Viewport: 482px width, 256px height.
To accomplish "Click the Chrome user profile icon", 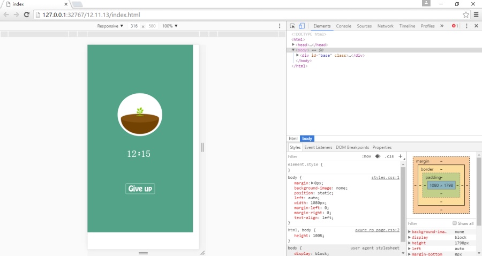I will 426,3.
